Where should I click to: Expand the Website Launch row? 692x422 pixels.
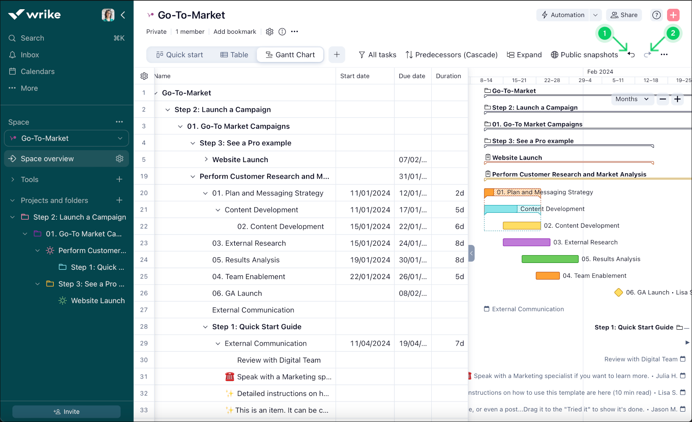206,159
